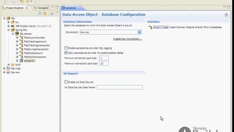Viewport: 234px width, 132px height.
Task: Click the tempDAO data access icon
Action: coord(21,61)
